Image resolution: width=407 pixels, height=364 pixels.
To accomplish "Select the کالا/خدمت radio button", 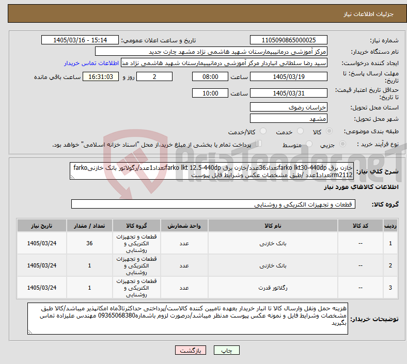I will (263, 131).
